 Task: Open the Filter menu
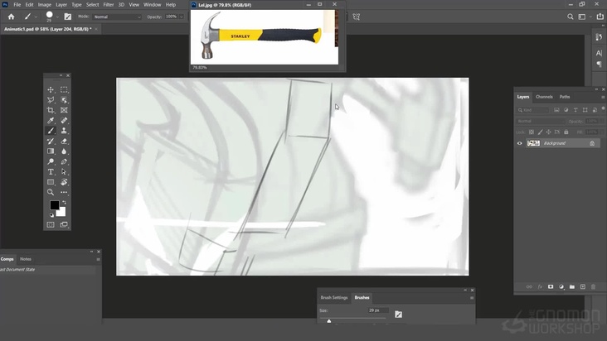coord(109,5)
